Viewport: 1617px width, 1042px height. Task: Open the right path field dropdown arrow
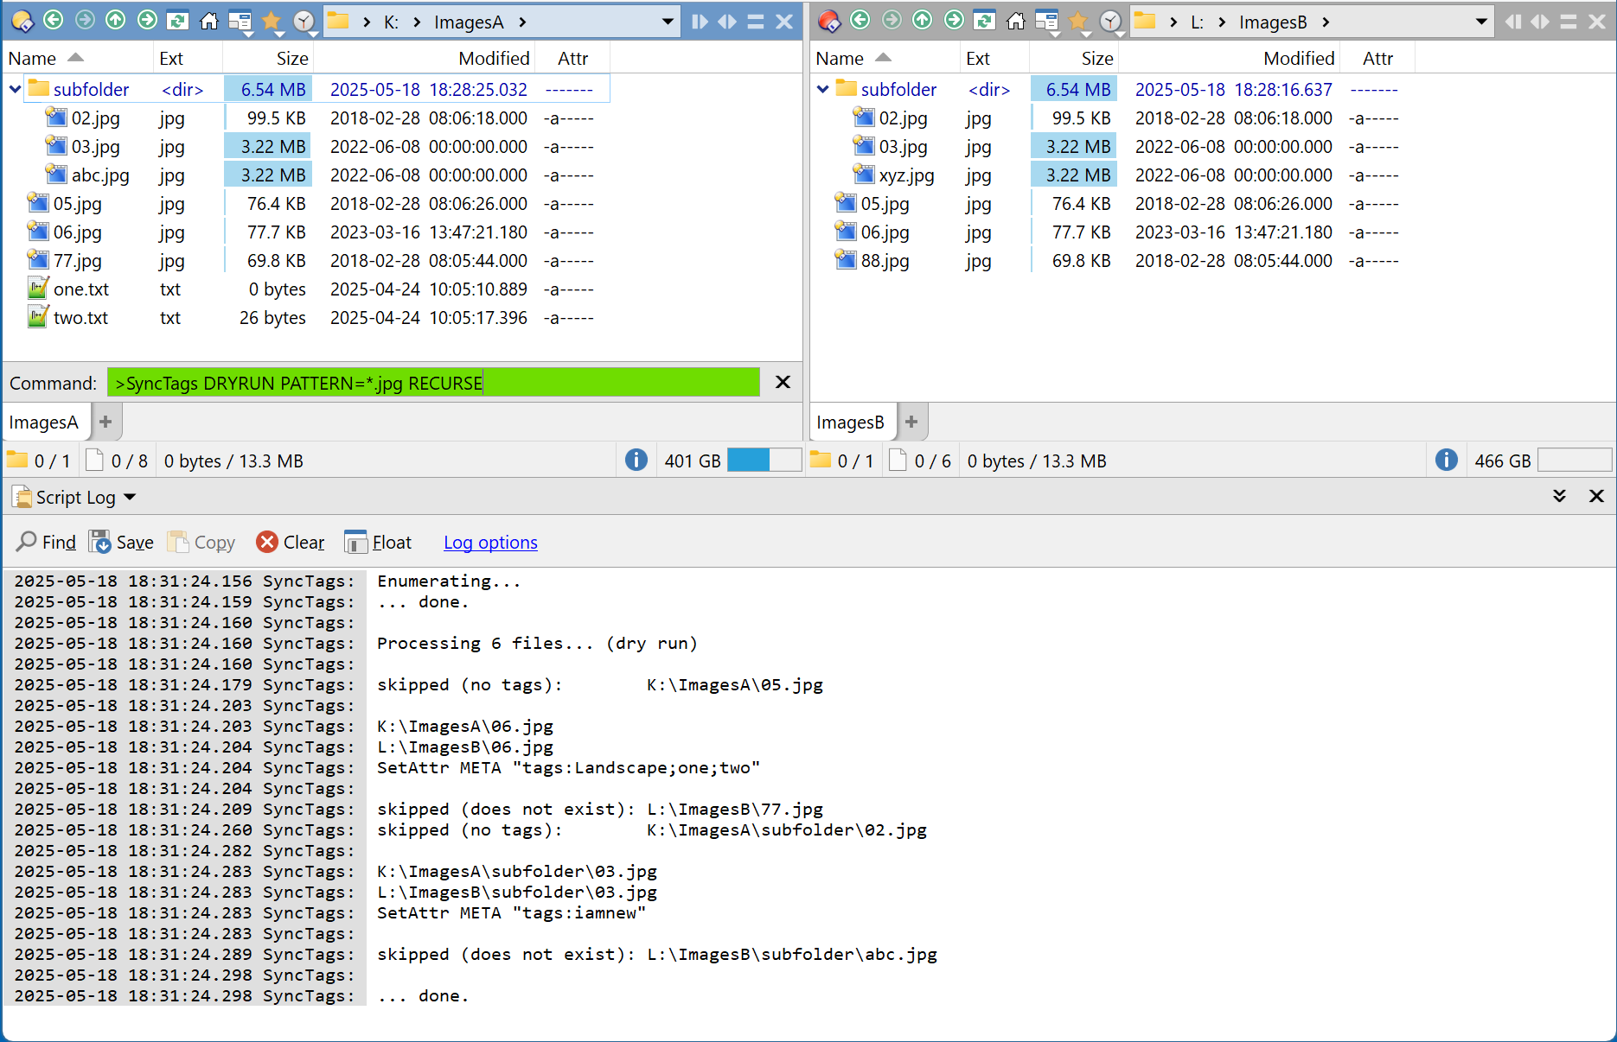point(1481,22)
